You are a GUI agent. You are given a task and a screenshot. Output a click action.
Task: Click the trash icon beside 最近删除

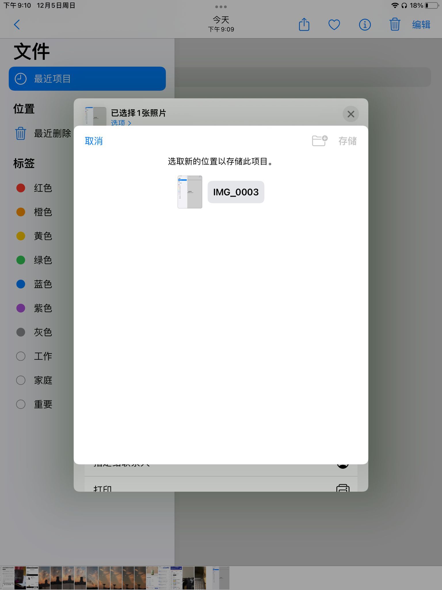[20, 133]
